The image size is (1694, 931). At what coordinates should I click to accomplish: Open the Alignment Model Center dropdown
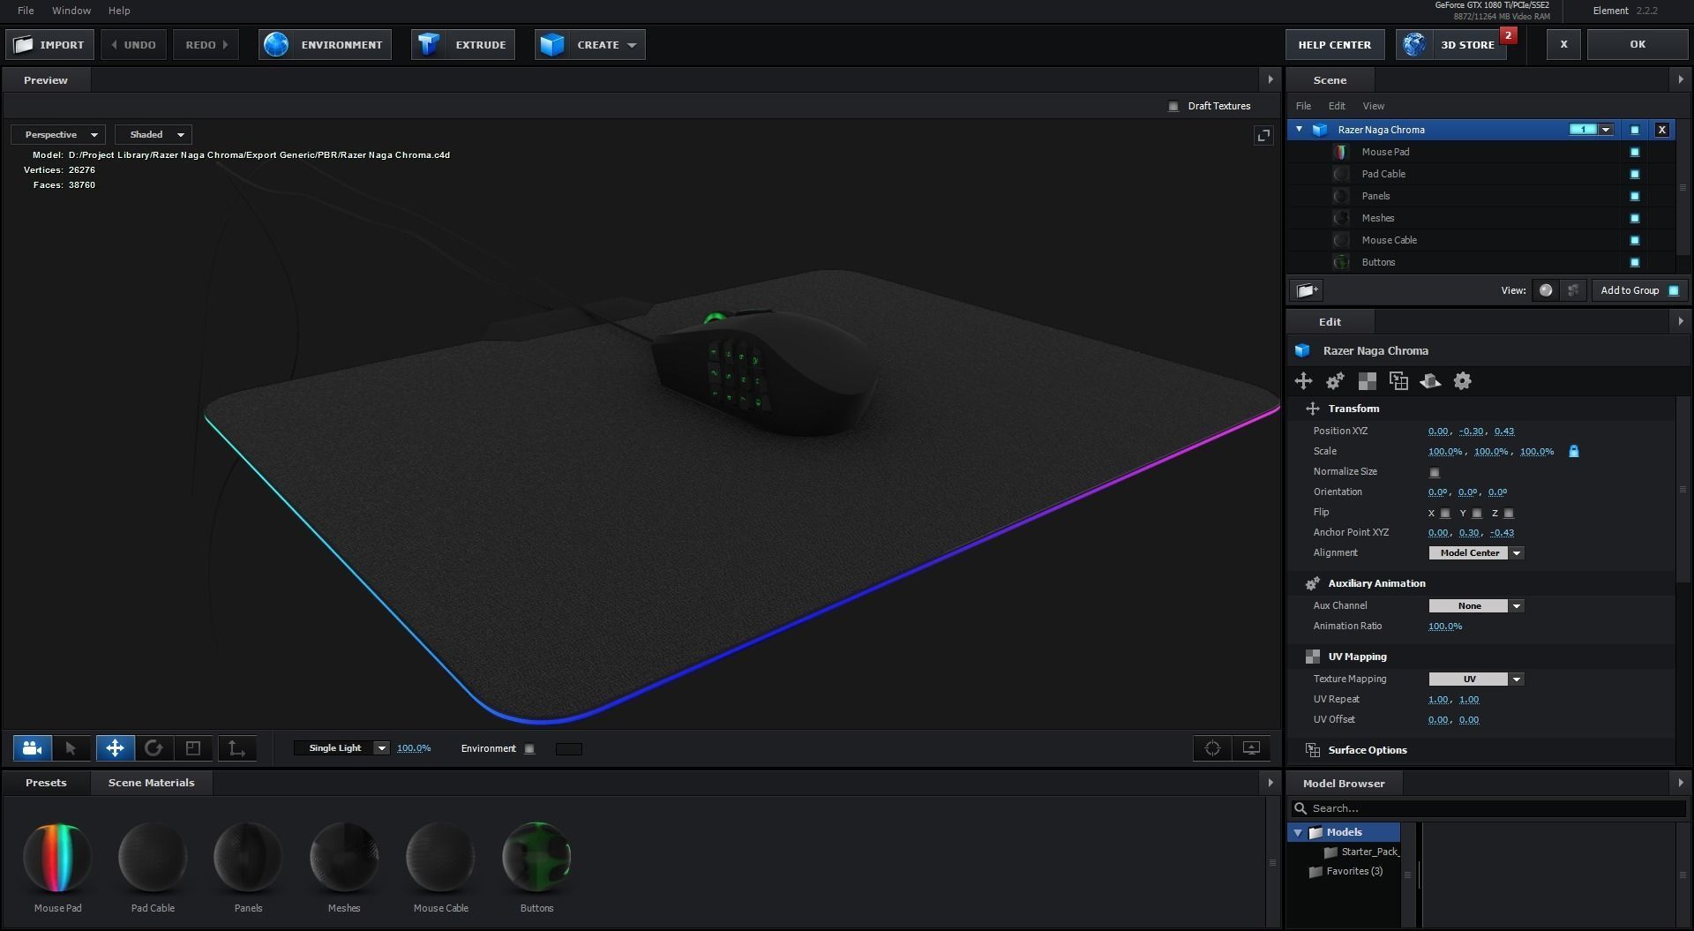coord(1476,553)
